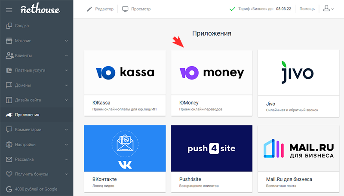This screenshot has height=196, width=344.
Task: Switch to Редактор mode
Action: (100, 9)
